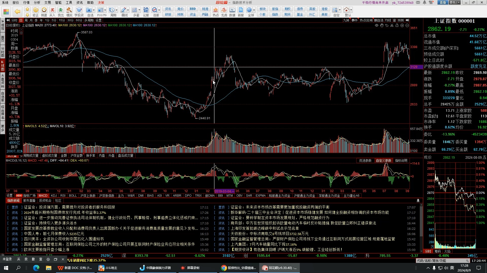Screen dimensions: 487x273
Task: Click the stock code search input field
Action: pos(441,261)
